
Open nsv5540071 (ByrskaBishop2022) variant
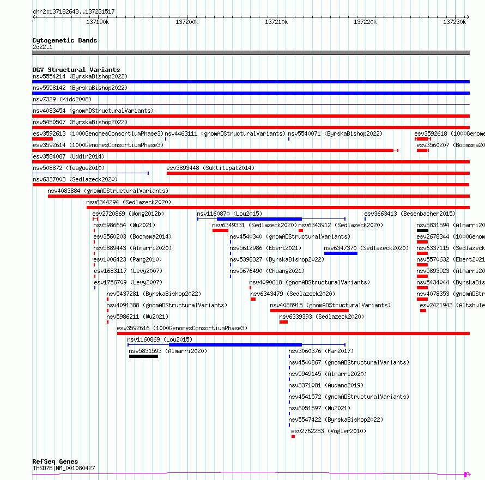click(335, 133)
